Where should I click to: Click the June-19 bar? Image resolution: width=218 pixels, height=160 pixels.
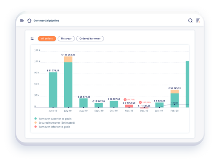click(x=53, y=90)
